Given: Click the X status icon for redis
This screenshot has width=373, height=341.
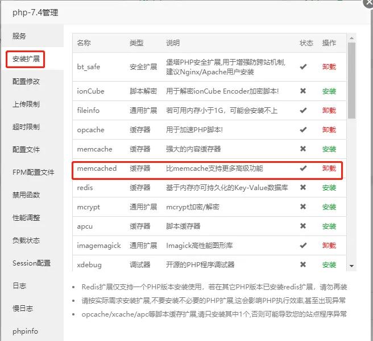Looking at the screenshot, I should (303, 188).
